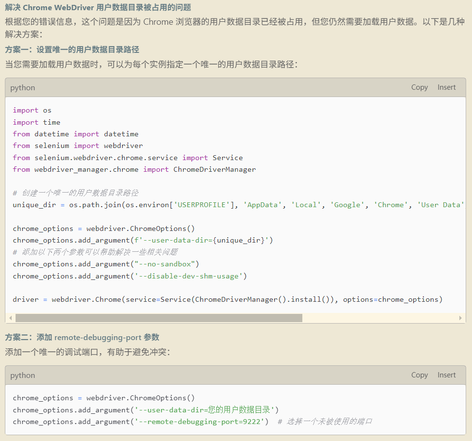
Task: Click the python label of first code block
Action: pyautogui.click(x=23, y=88)
